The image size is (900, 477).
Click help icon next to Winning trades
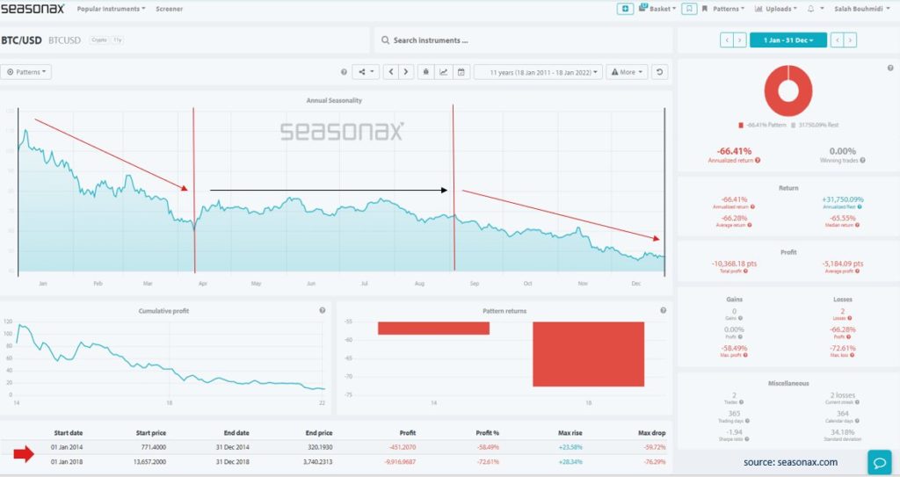coord(863,161)
